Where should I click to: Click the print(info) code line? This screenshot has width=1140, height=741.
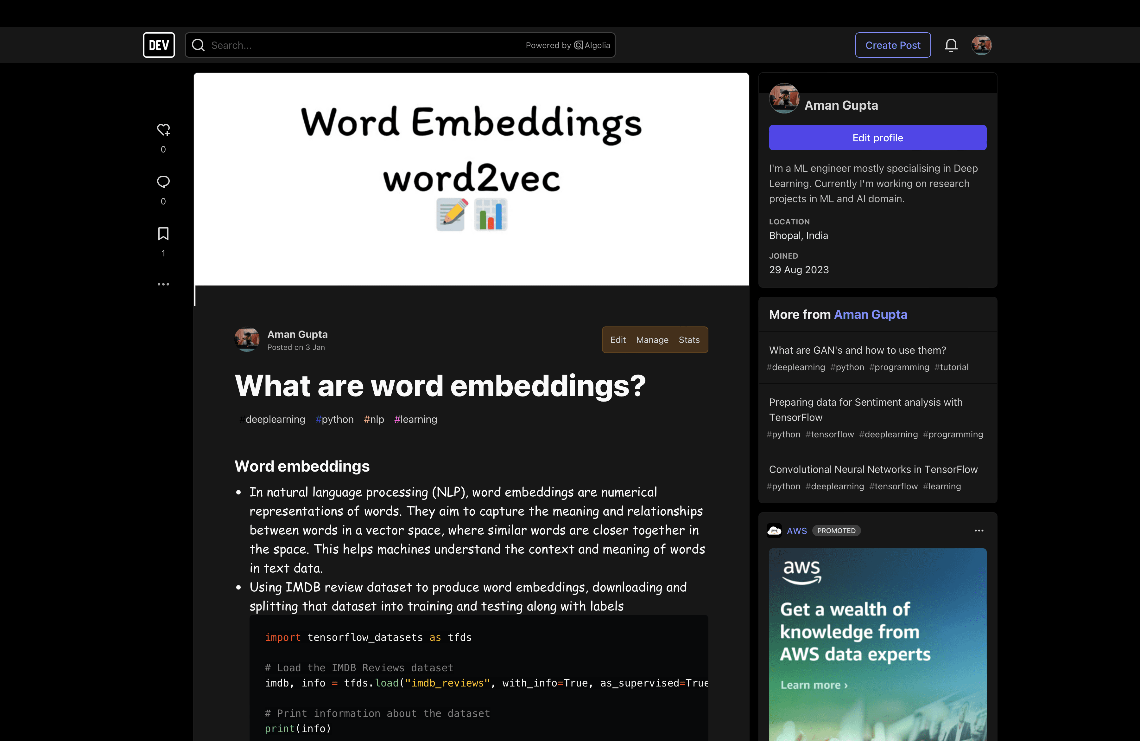click(x=298, y=729)
